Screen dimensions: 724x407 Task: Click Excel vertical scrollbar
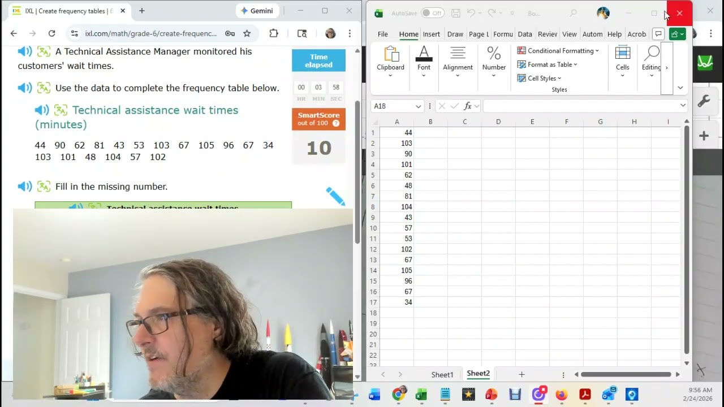[x=687, y=240]
